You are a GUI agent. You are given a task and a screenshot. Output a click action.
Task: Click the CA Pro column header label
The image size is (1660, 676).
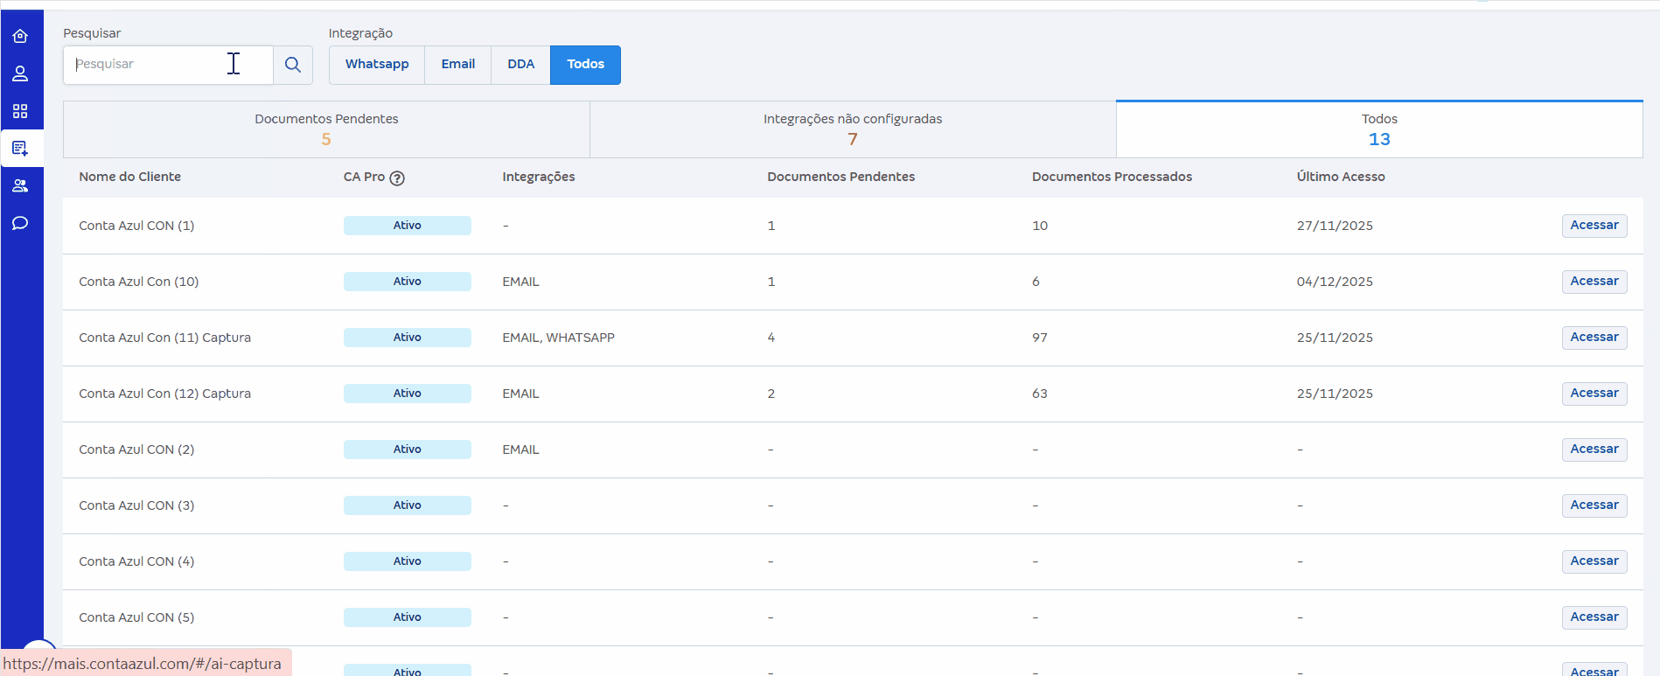364,177
